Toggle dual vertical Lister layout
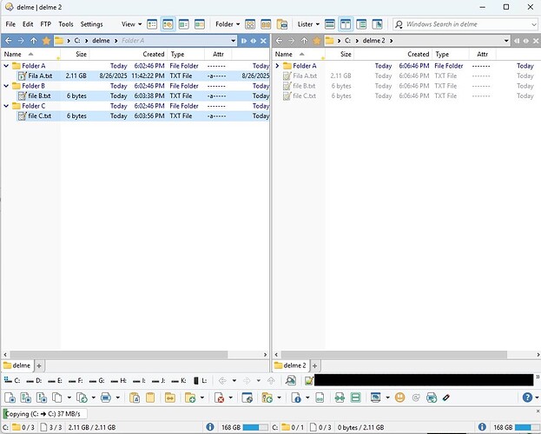 (346, 24)
